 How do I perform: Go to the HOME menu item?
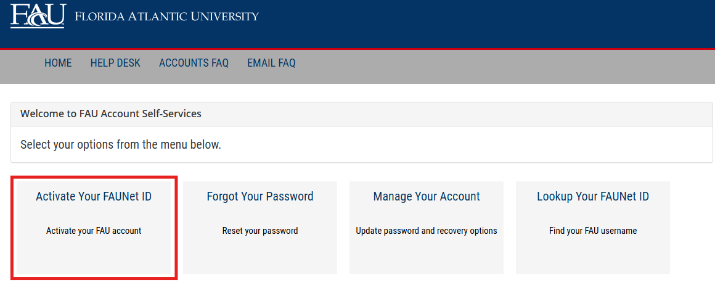[x=58, y=63]
